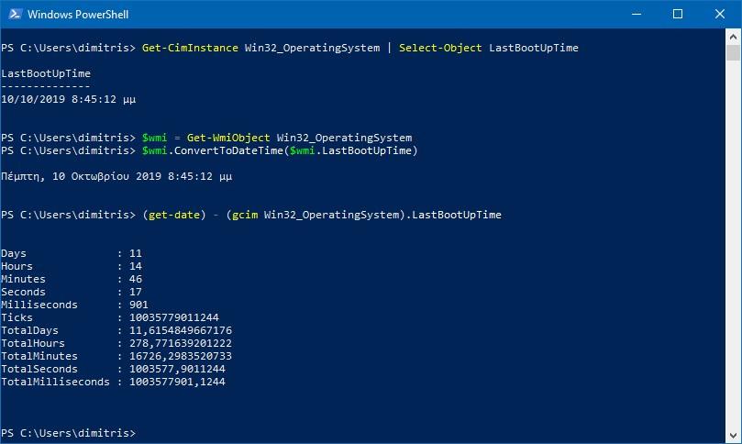The width and height of the screenshot is (742, 444).
Task: Click the Get-WmiObject cmdlet text
Action: (228, 138)
